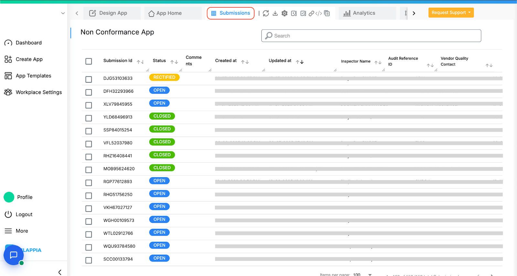Open App Templates in sidebar
Viewport: 517px width, 276px height.
click(28, 76)
